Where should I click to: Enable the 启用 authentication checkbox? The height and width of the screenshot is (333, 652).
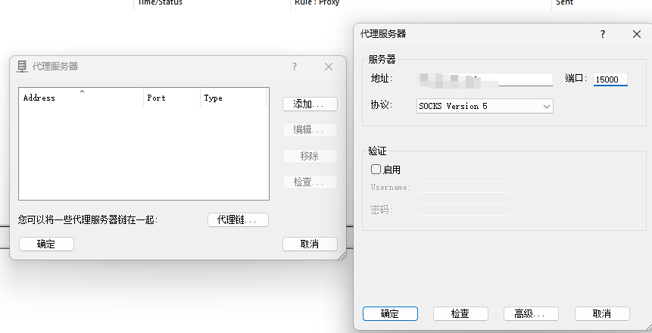(x=376, y=170)
